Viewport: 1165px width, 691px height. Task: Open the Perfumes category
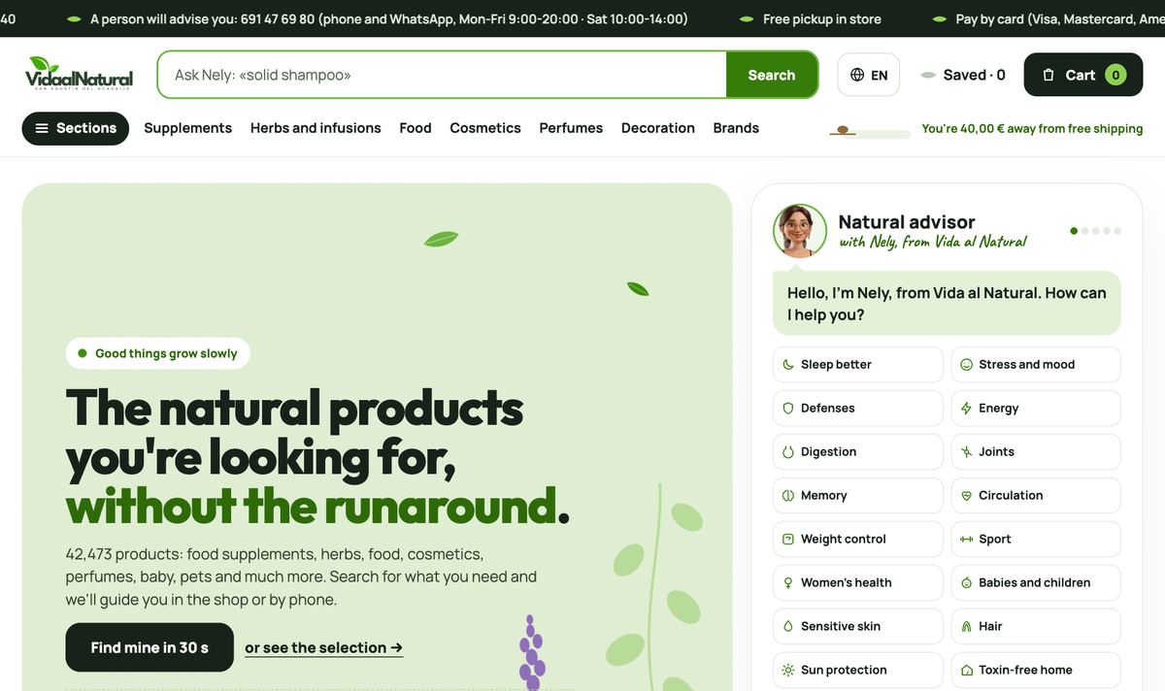571,128
